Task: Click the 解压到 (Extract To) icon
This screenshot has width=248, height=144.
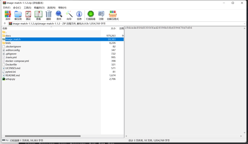Action: click(x=18, y=15)
